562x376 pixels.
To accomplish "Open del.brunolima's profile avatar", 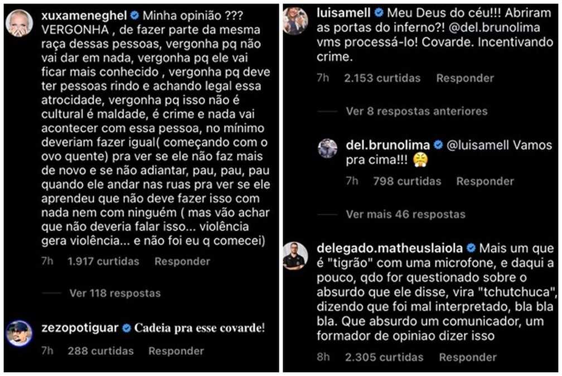I will (328, 148).
